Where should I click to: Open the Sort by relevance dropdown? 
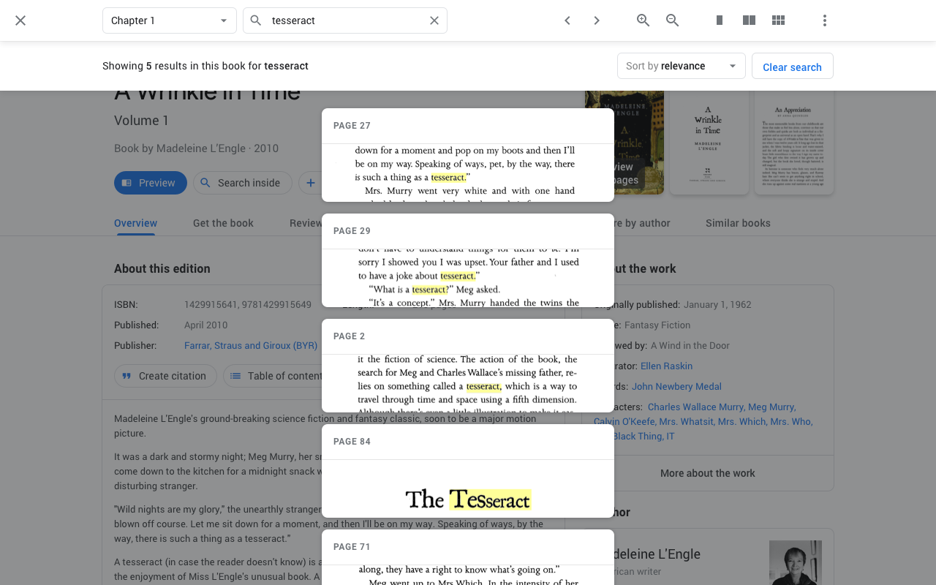pos(681,66)
